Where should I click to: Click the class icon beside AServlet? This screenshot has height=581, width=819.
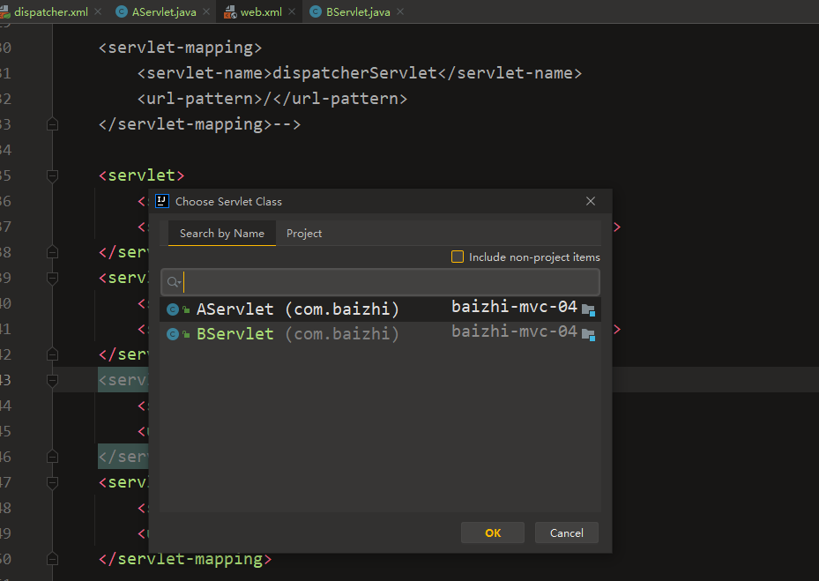tap(173, 309)
